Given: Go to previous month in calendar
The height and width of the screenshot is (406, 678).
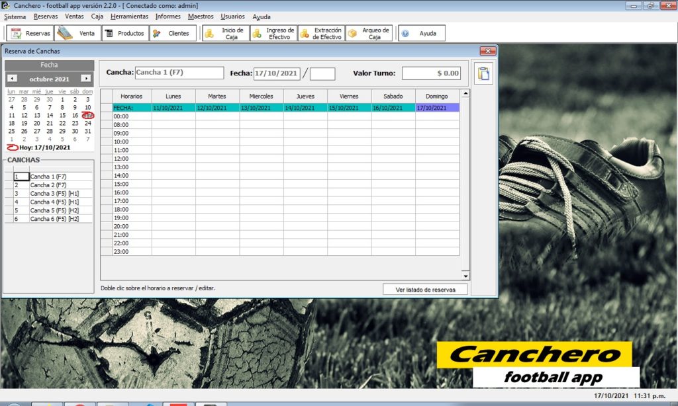Looking at the screenshot, I should [12, 79].
